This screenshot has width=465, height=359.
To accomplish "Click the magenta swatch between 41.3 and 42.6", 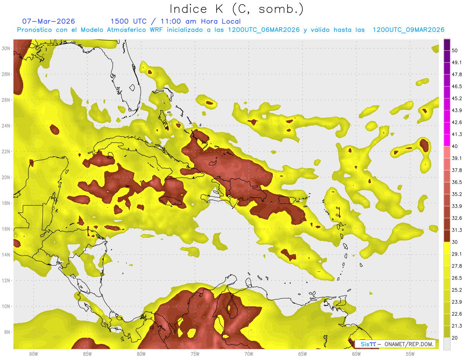I will pyautogui.click(x=447, y=129).
